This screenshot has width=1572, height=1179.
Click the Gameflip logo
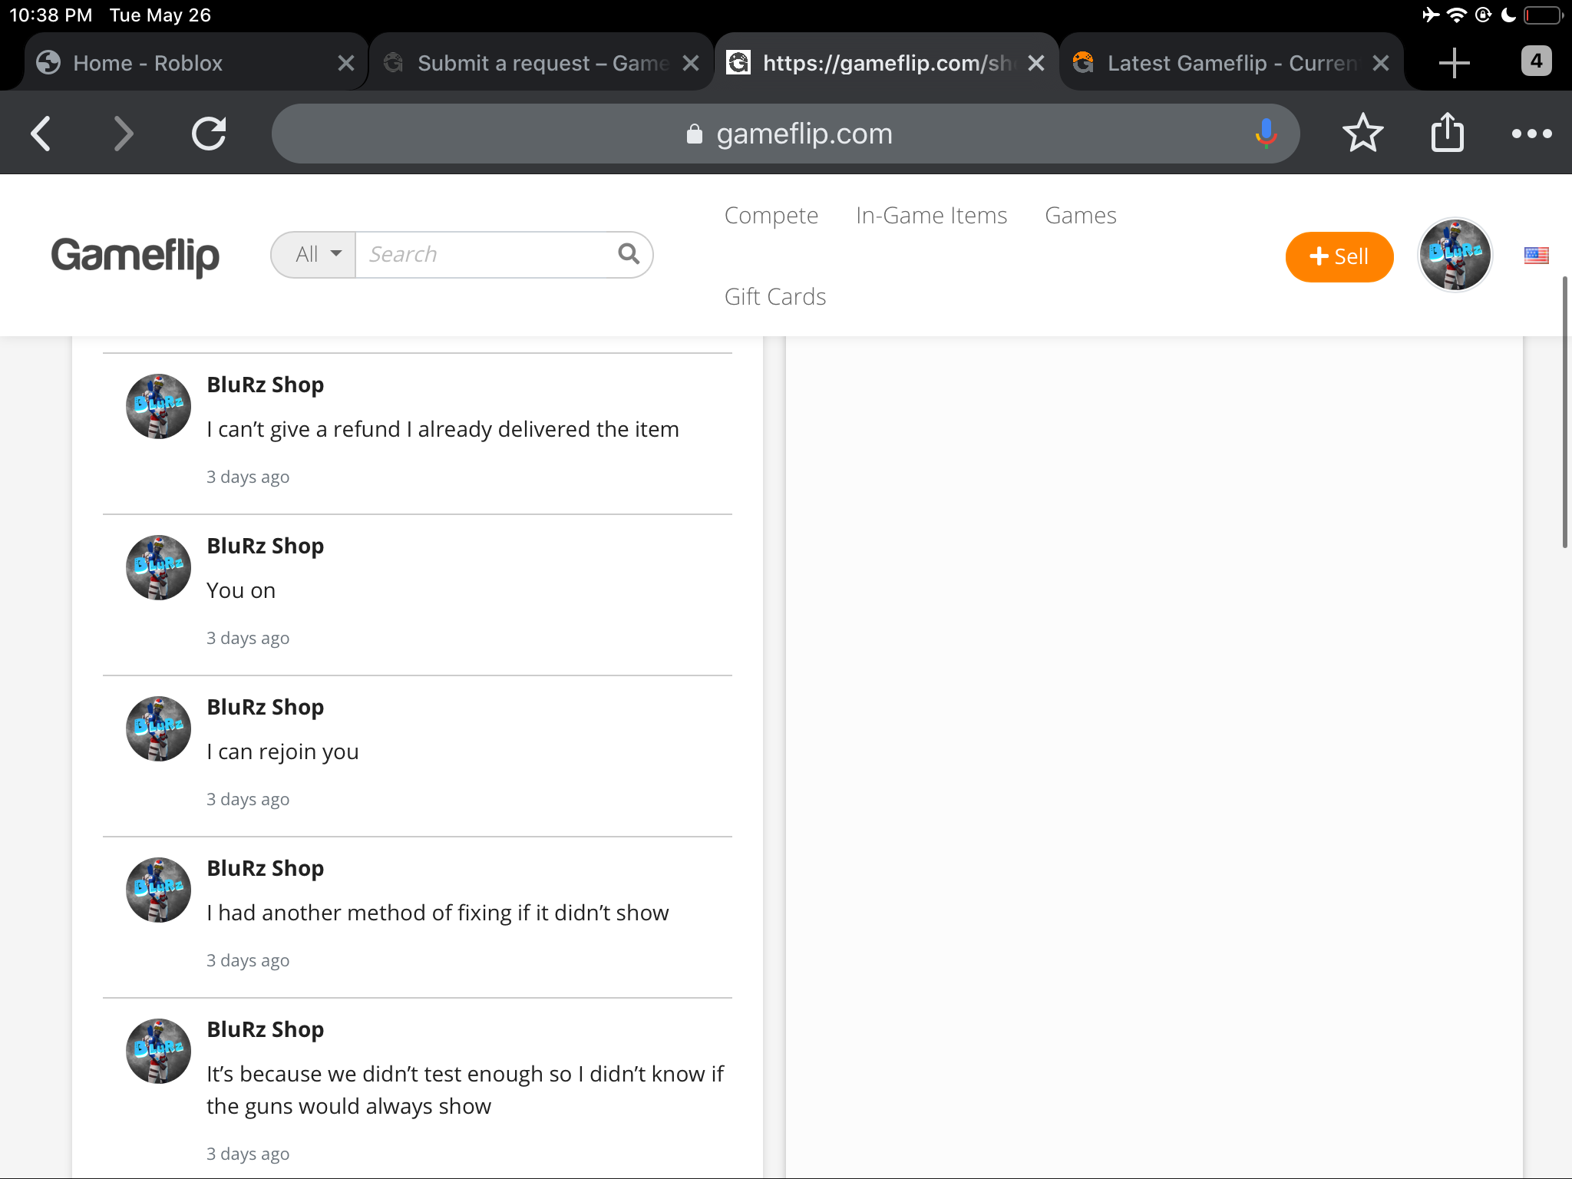135,256
